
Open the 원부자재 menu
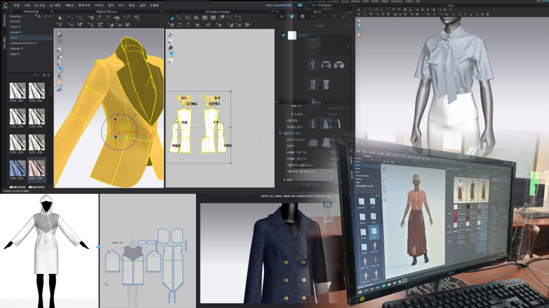click(84, 5)
